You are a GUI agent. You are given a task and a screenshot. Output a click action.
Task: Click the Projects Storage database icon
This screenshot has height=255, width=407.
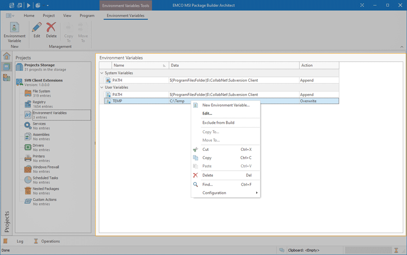coord(19,67)
